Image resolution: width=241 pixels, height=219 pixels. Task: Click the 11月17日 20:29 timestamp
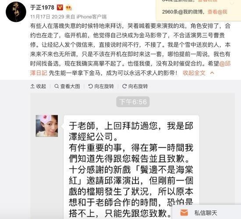click(47, 17)
